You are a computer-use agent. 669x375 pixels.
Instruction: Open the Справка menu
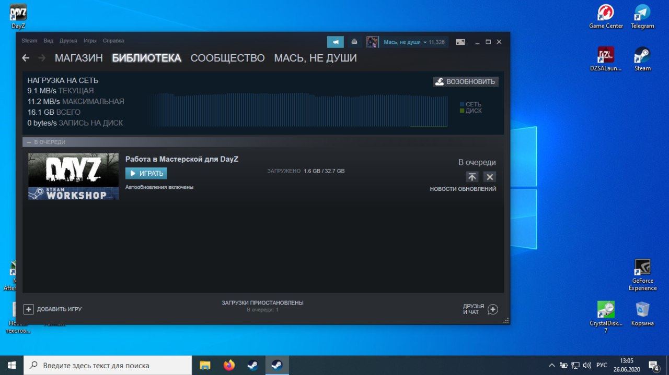[113, 41]
